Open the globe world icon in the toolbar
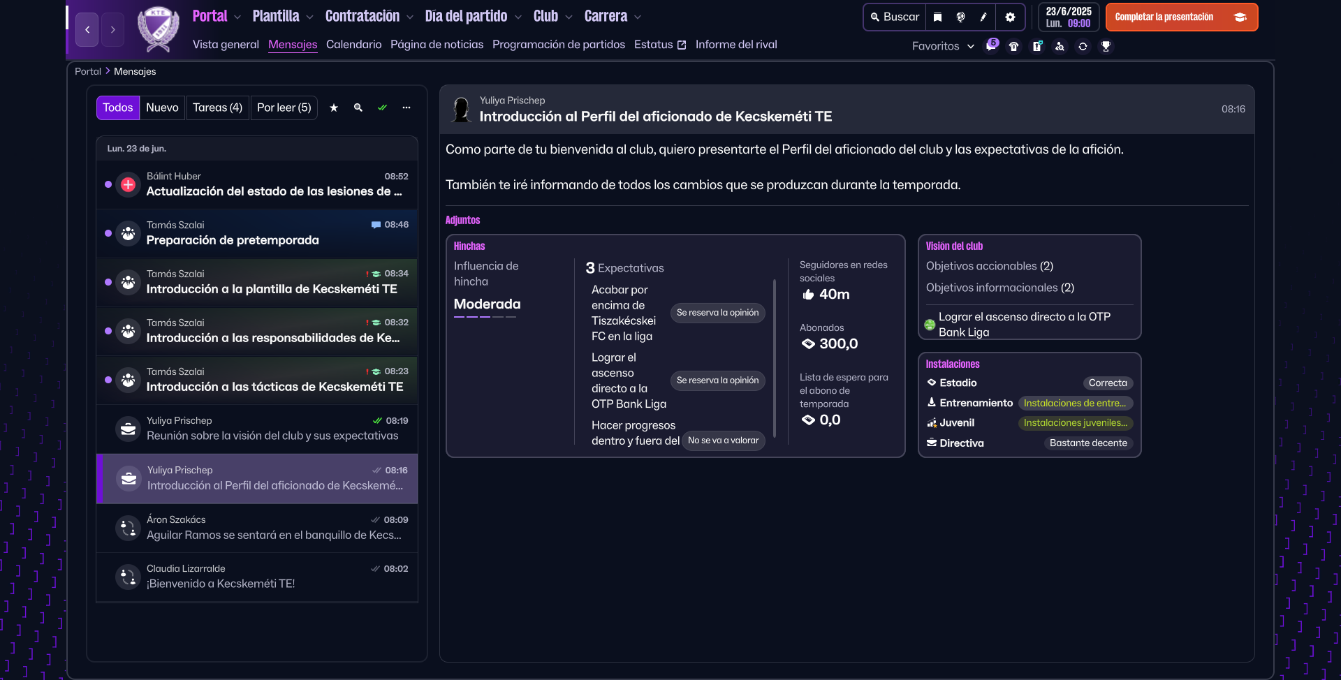Image resolution: width=1341 pixels, height=680 pixels. pyautogui.click(x=961, y=17)
